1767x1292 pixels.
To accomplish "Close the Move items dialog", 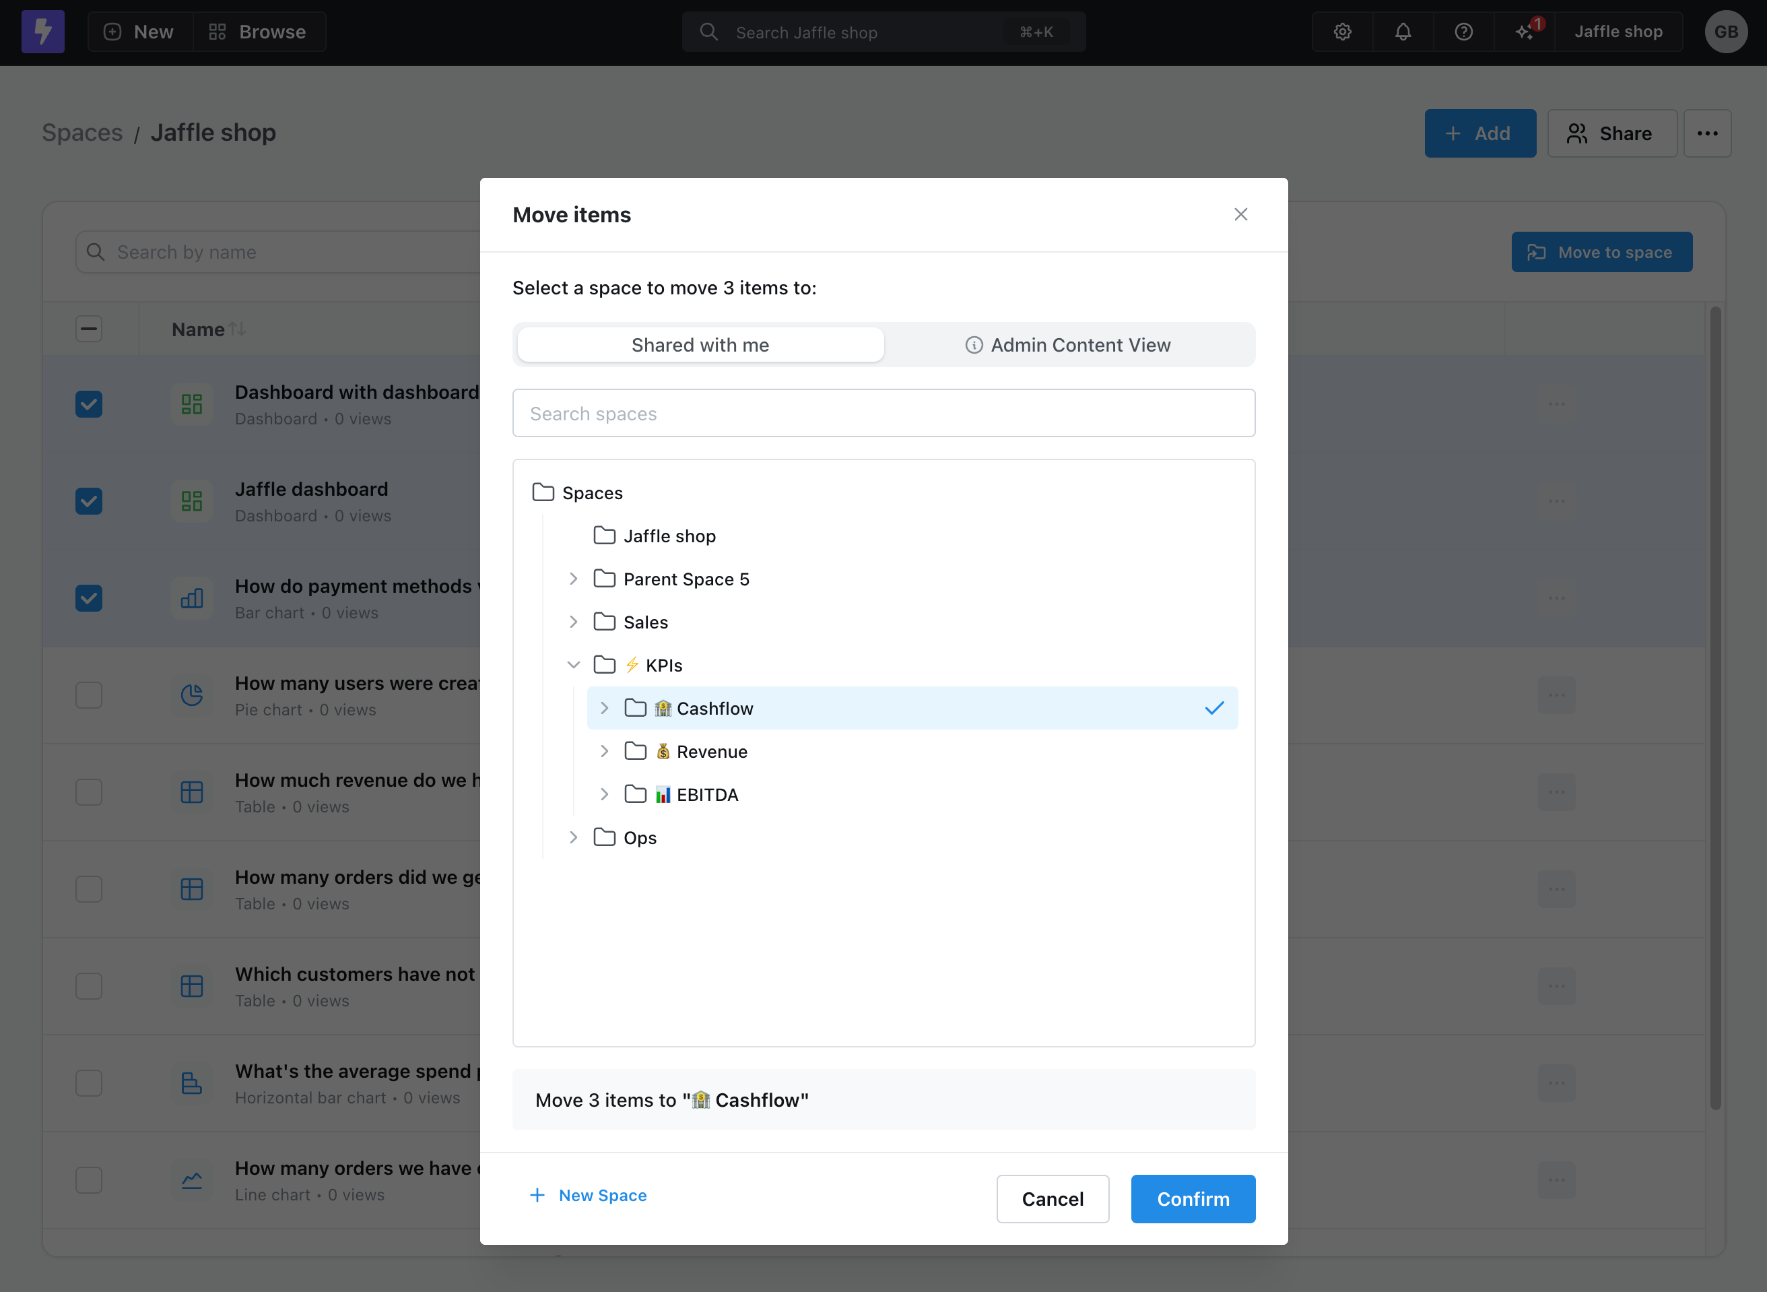I will pos(1241,214).
